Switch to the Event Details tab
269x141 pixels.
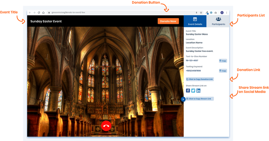click(x=195, y=21)
